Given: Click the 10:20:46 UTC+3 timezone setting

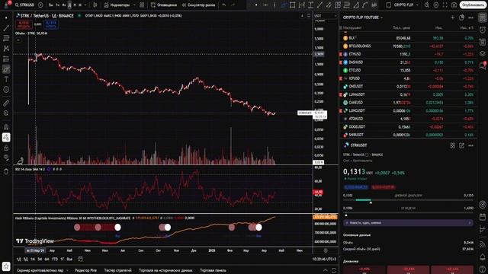Looking at the screenshot, I should coord(324,259).
